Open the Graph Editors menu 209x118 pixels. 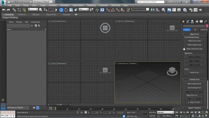(78, 5)
